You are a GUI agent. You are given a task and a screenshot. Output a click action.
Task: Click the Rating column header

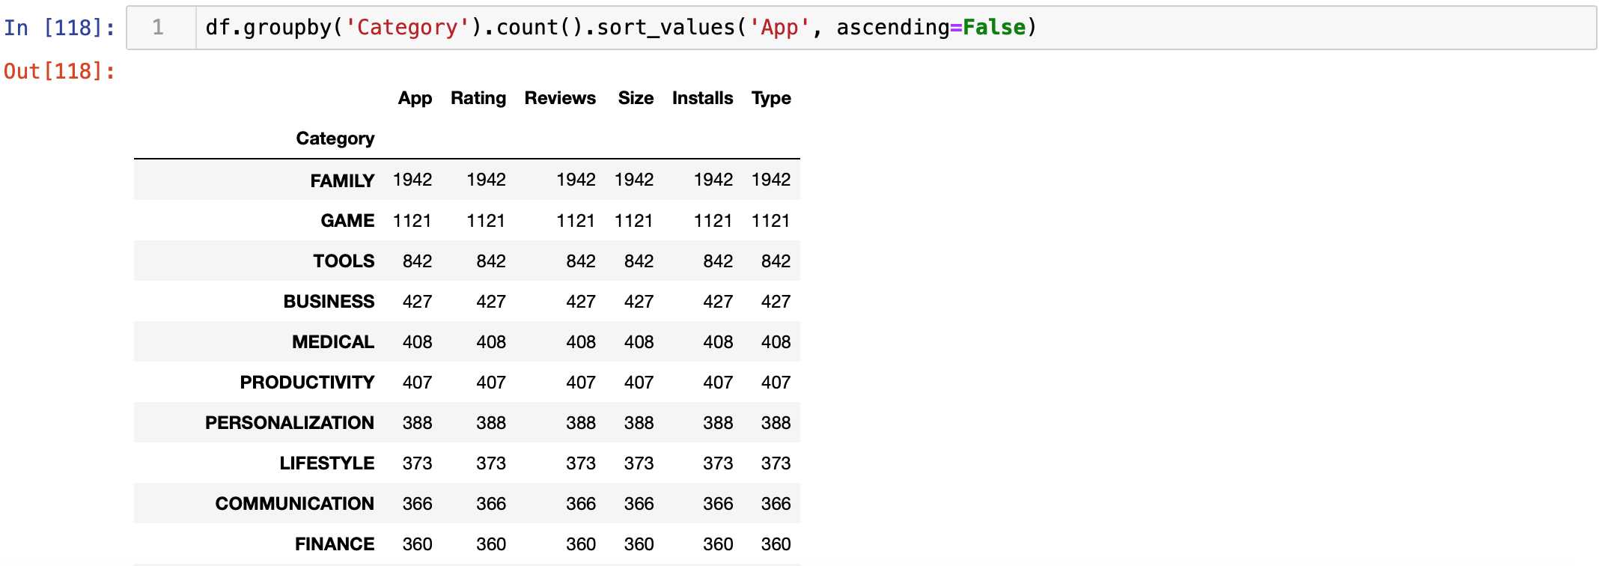pyautogui.click(x=478, y=98)
